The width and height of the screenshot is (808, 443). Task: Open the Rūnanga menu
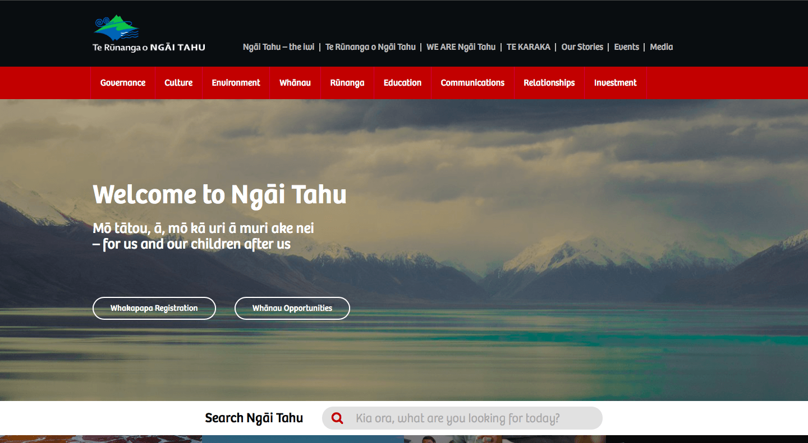pyautogui.click(x=347, y=83)
